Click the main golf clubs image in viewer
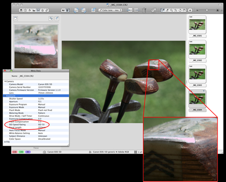 coord(124,82)
